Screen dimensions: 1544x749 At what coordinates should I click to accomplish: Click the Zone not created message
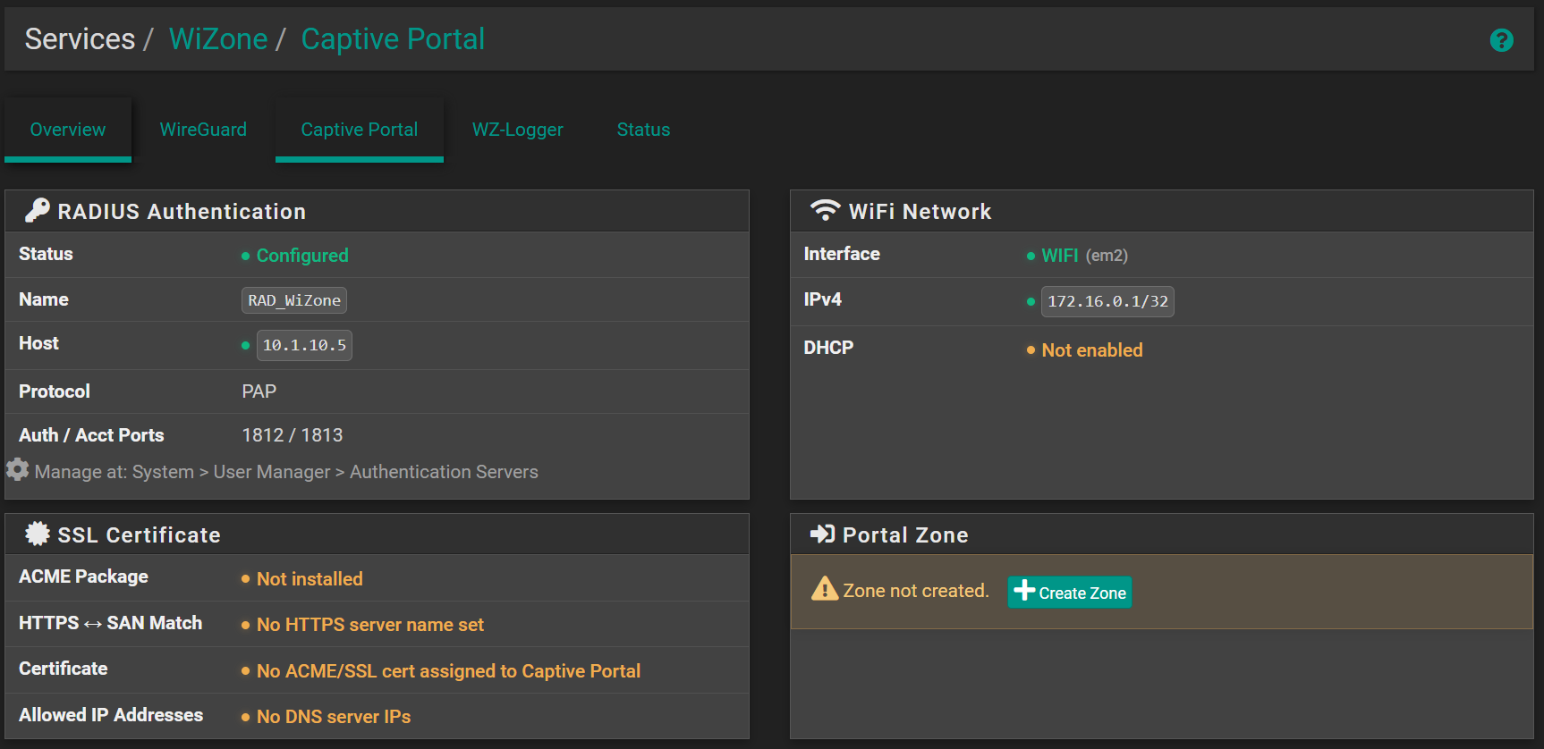(916, 591)
